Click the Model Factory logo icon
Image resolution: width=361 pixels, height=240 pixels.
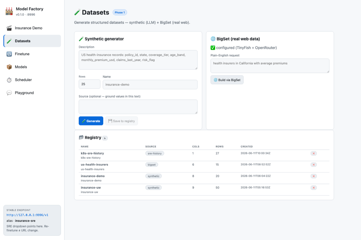click(9, 11)
